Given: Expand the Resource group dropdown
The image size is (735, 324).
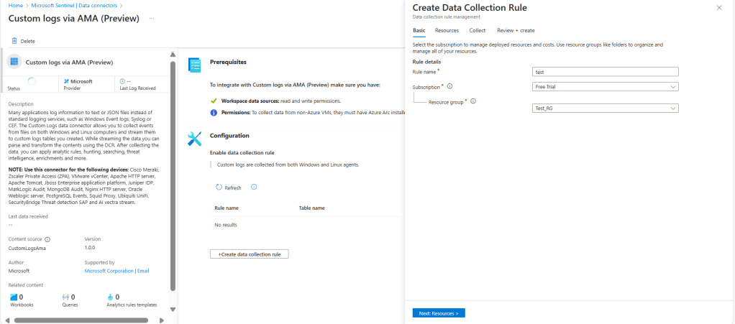Looking at the screenshot, I should [606, 108].
